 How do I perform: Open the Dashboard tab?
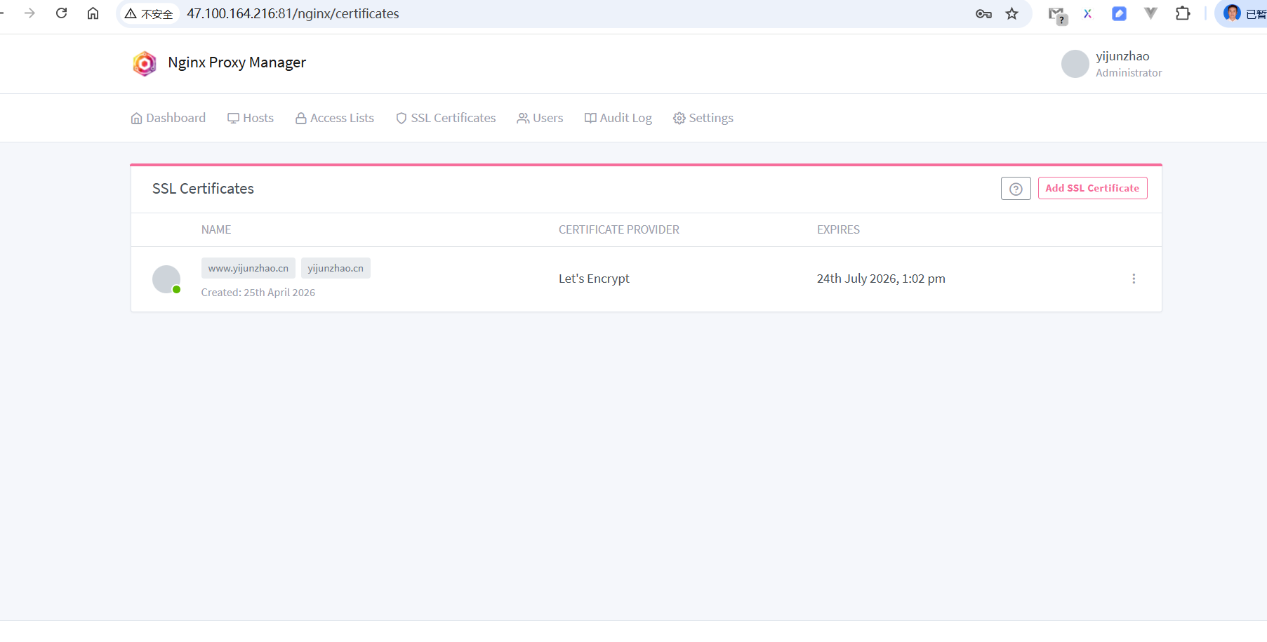[168, 118]
